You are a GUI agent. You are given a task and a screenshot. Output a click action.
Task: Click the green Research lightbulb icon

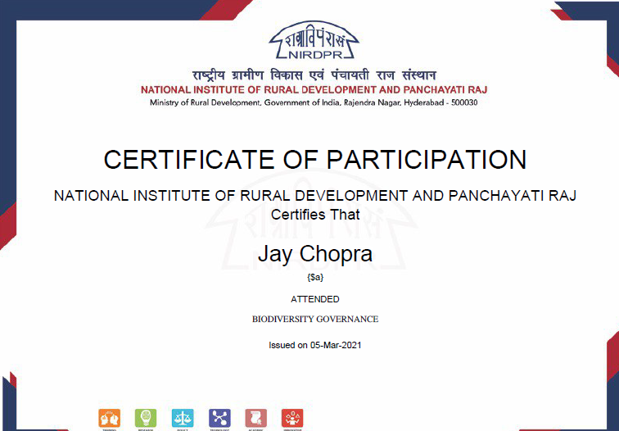tap(146, 419)
